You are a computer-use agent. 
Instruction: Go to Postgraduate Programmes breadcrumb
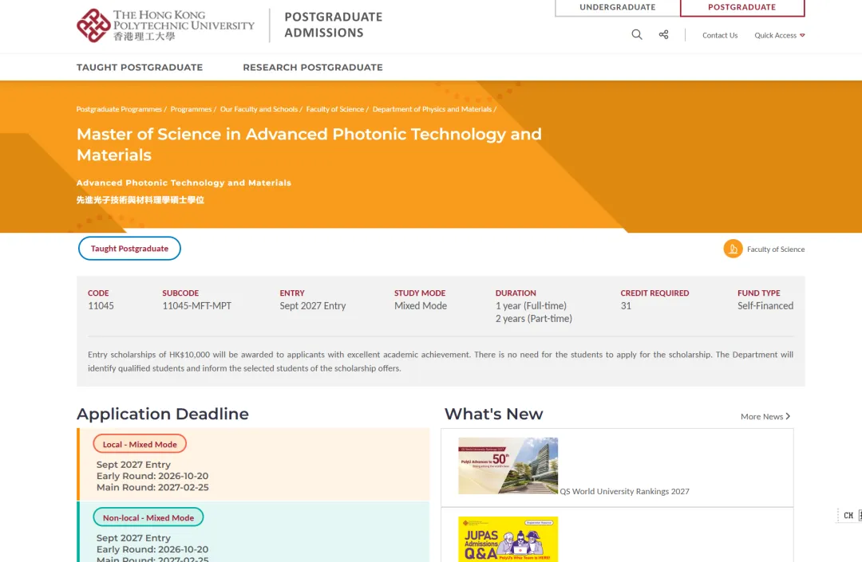click(x=119, y=109)
